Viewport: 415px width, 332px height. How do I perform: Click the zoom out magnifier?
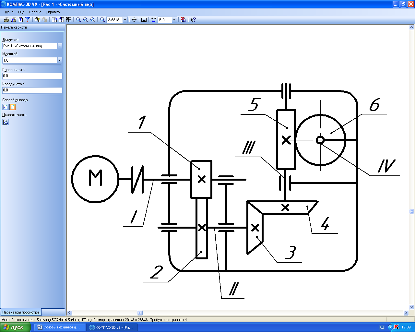click(93, 20)
